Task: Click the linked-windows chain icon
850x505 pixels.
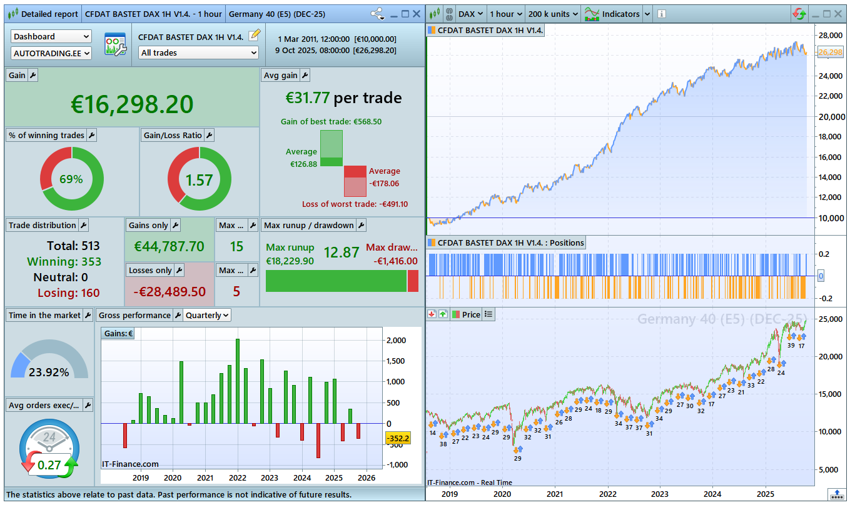Action: (448, 14)
